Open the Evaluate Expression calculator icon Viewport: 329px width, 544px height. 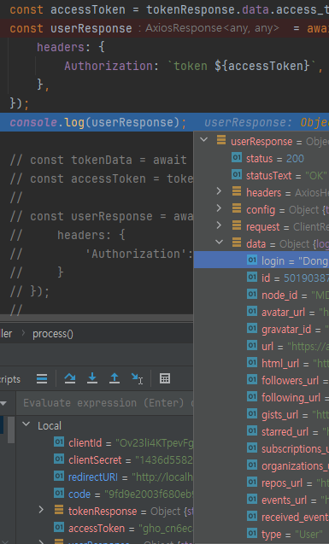pos(164,378)
